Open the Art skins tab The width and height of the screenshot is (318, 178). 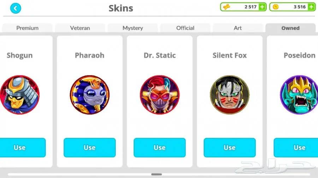pyautogui.click(x=238, y=28)
